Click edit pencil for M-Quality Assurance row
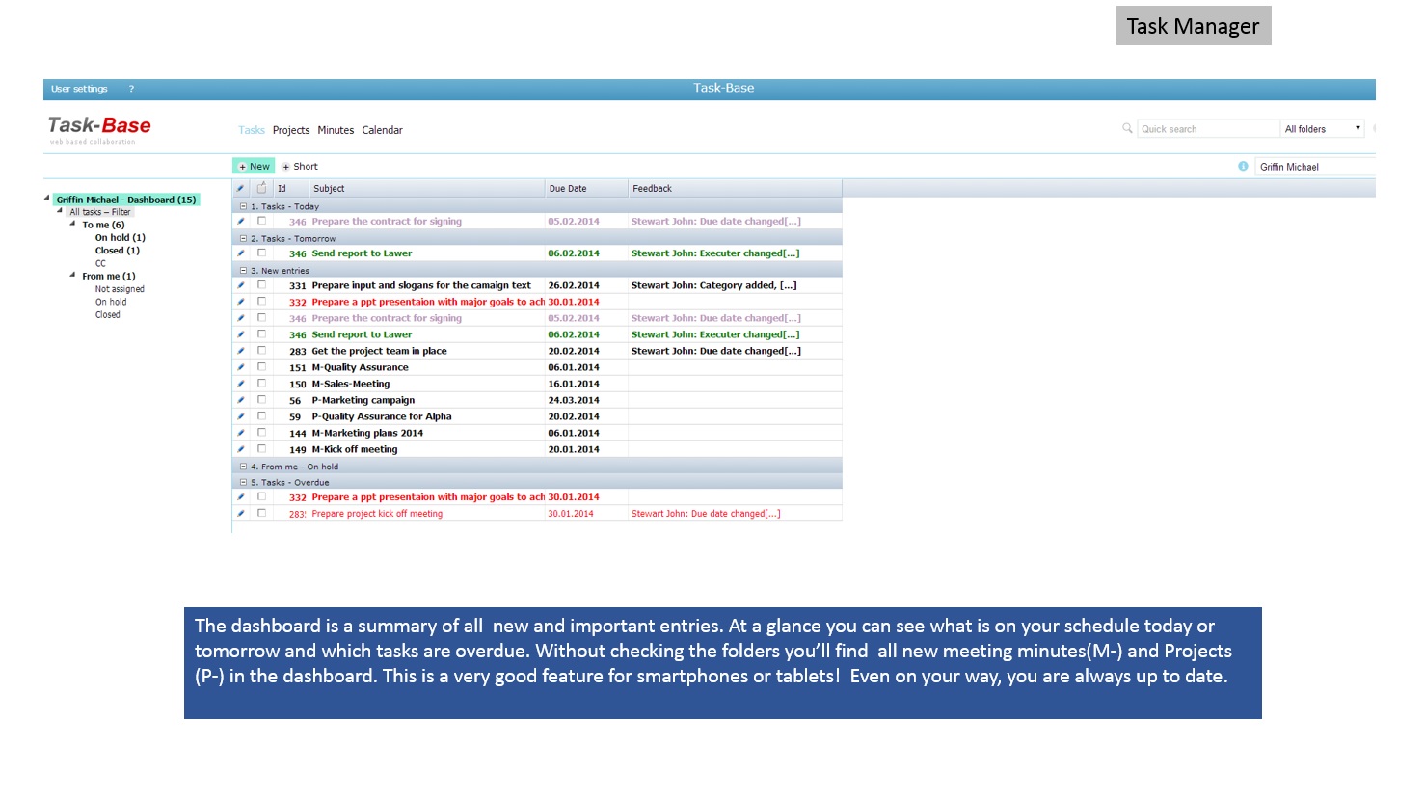This screenshot has height=800, width=1425. pos(241,367)
